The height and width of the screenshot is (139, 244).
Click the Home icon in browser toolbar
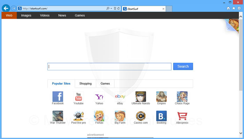(228, 8)
